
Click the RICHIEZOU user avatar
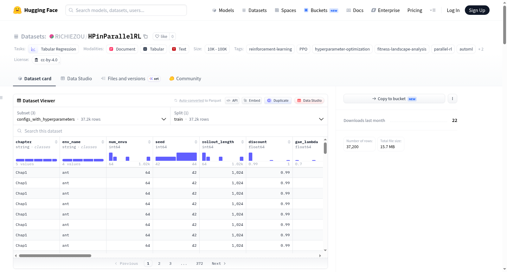pyautogui.click(x=52, y=36)
